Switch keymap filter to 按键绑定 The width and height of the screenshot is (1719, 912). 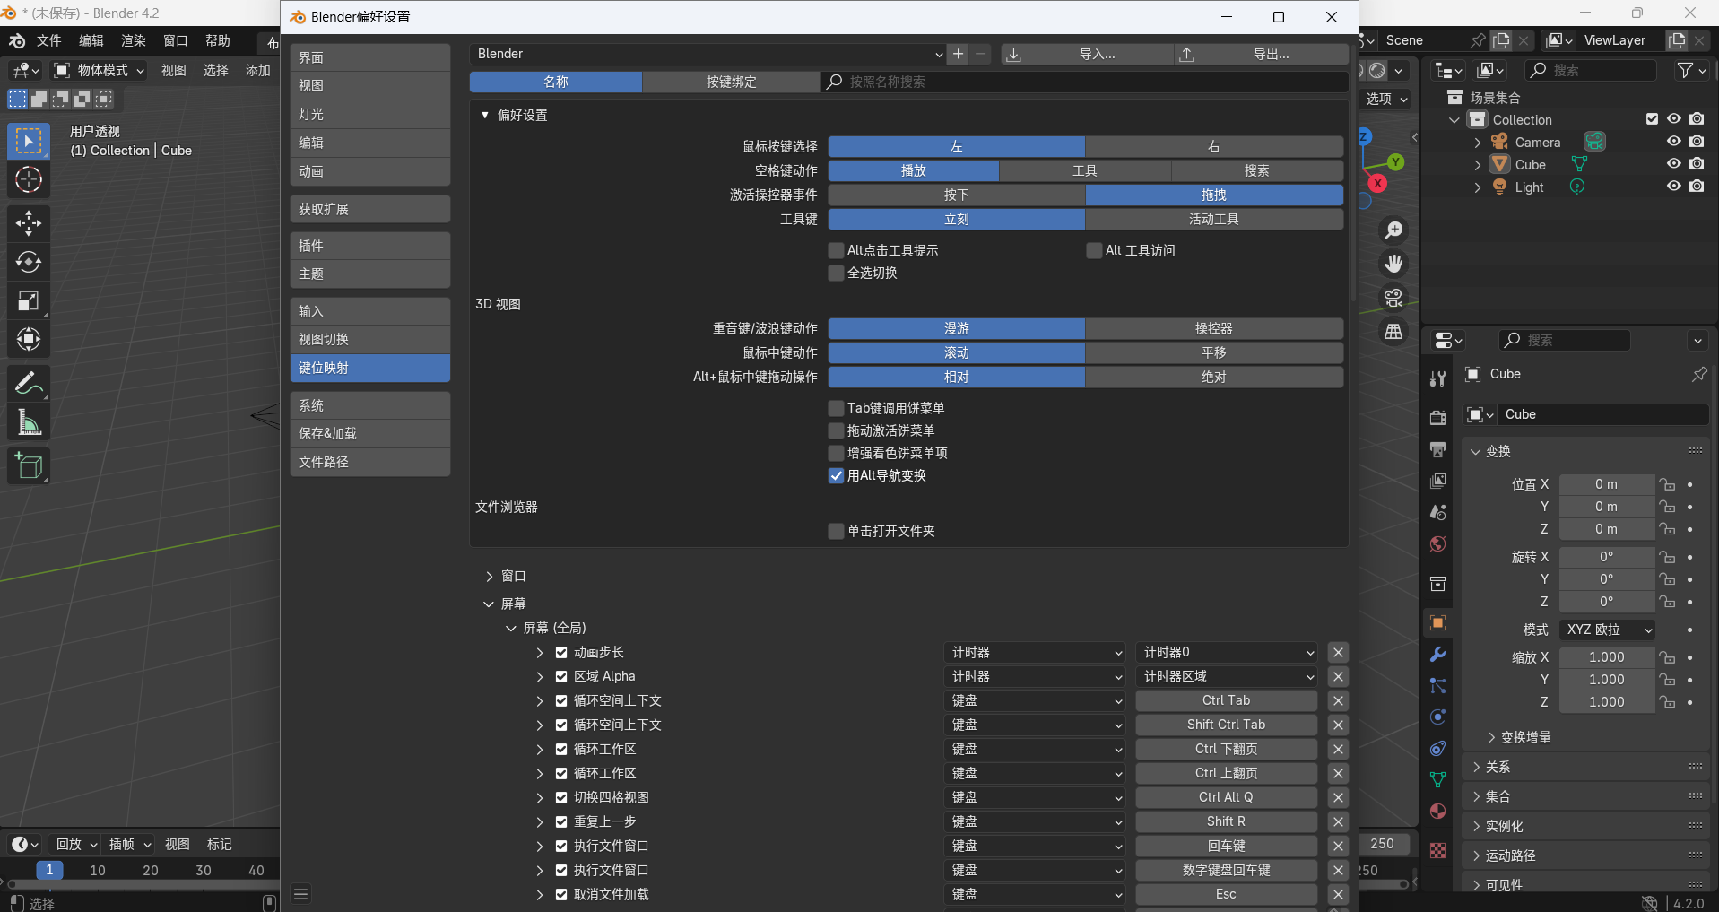tap(732, 82)
